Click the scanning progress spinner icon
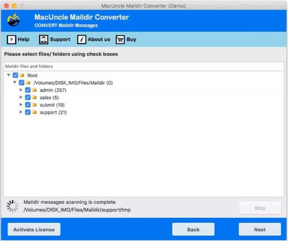The image size is (288, 241). (12, 206)
